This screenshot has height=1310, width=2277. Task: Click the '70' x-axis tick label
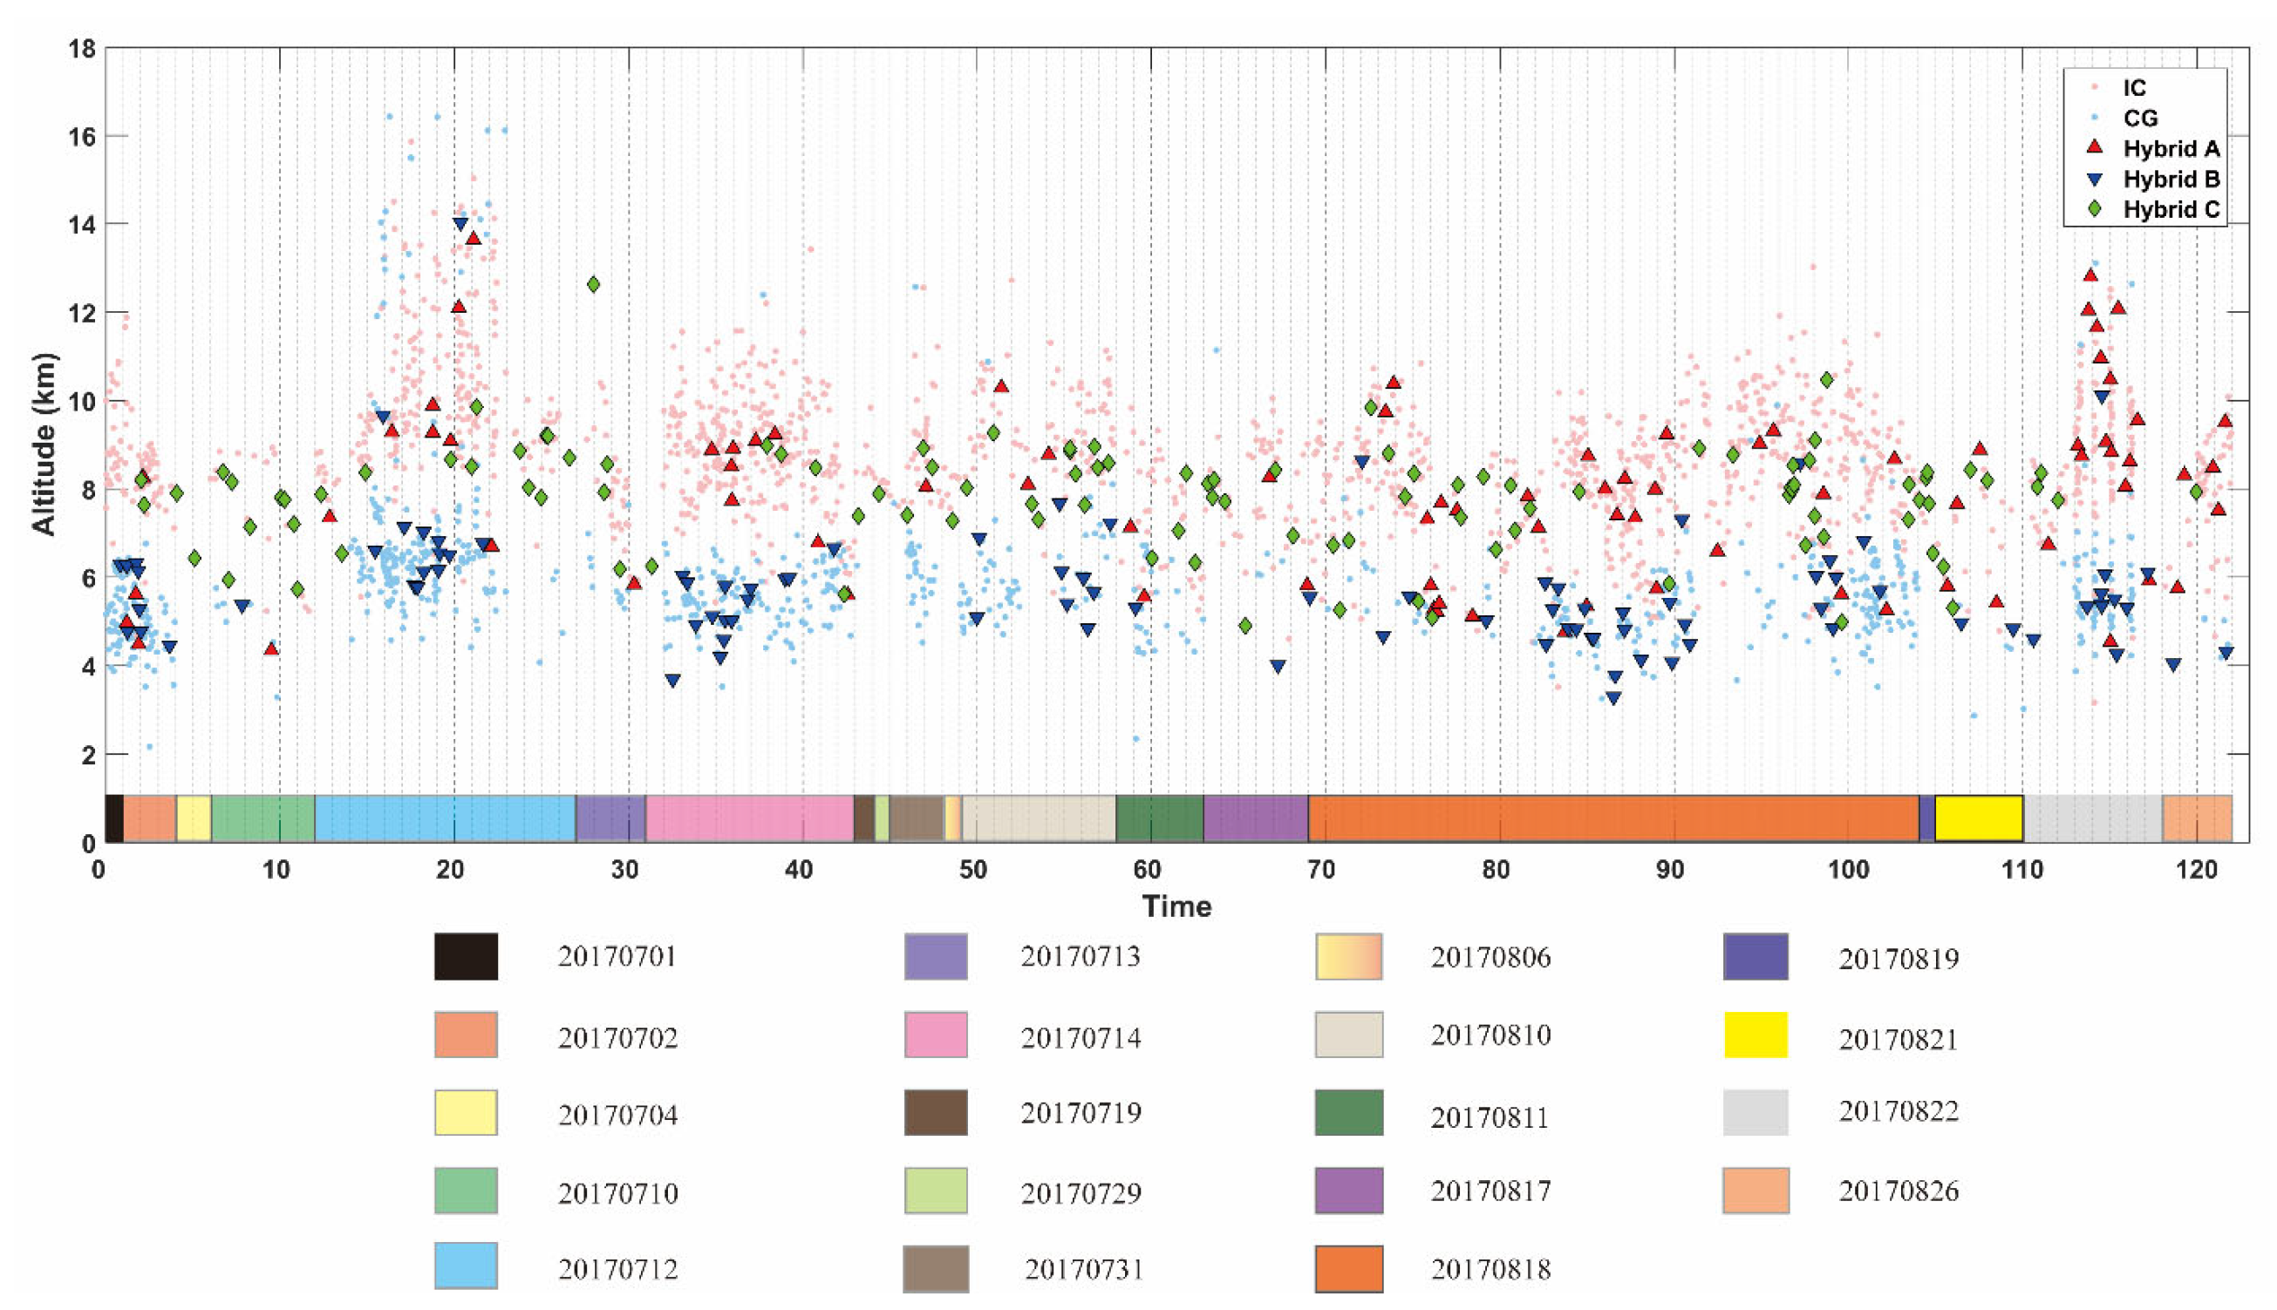coord(1321,870)
